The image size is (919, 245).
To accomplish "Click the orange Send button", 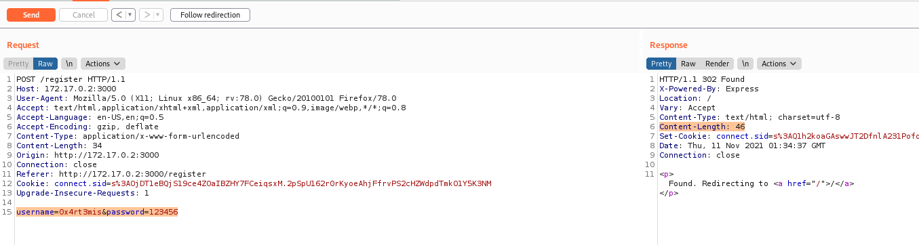I will click(x=31, y=15).
